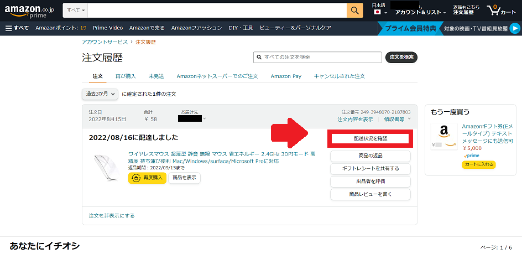Click the プライム会員特典 banner

pyautogui.click(x=410, y=28)
